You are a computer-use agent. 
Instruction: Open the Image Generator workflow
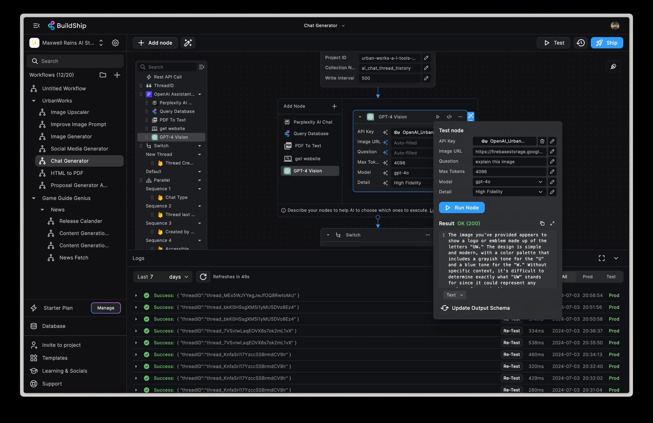click(71, 136)
